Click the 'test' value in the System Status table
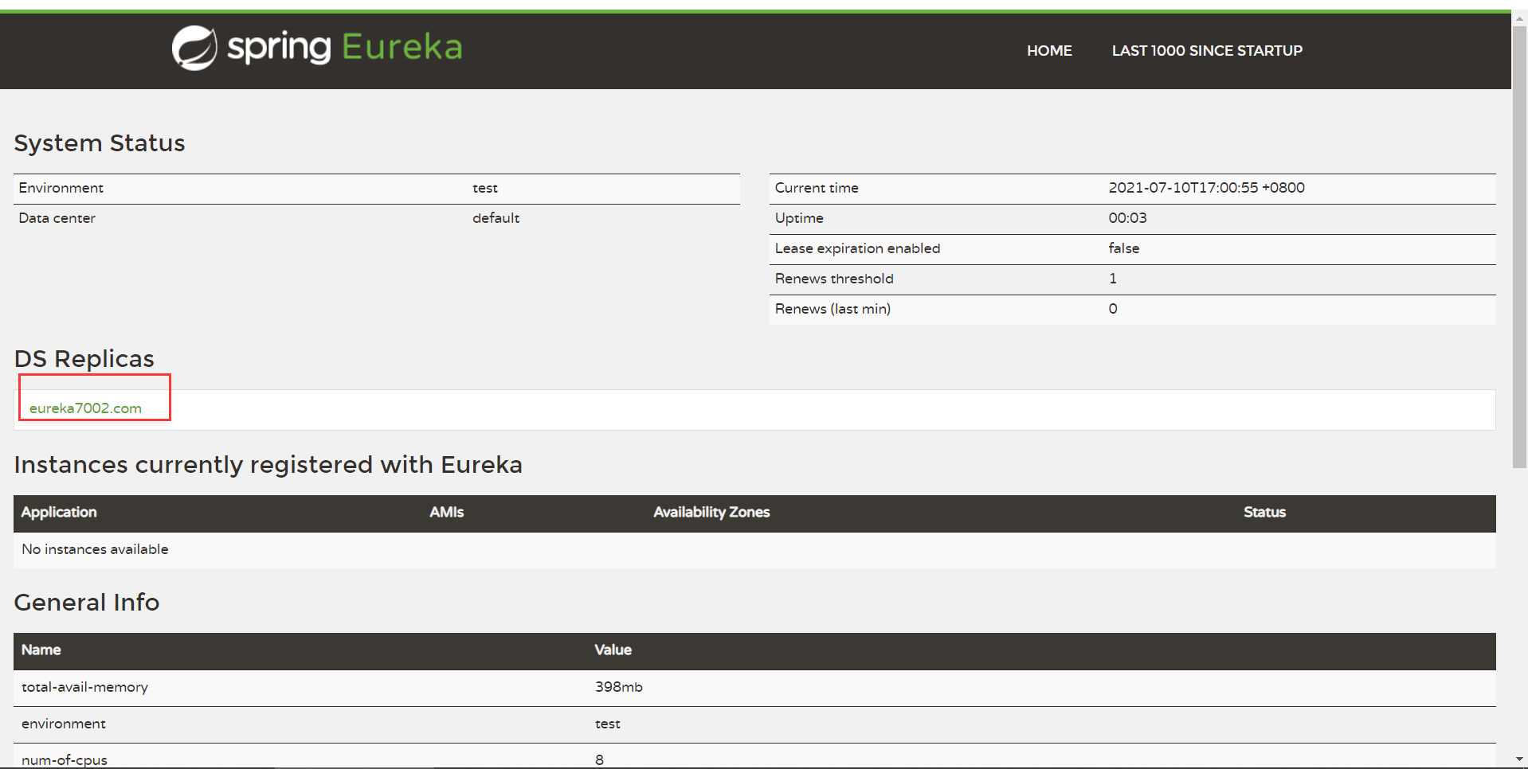The width and height of the screenshot is (1528, 769). 485,188
